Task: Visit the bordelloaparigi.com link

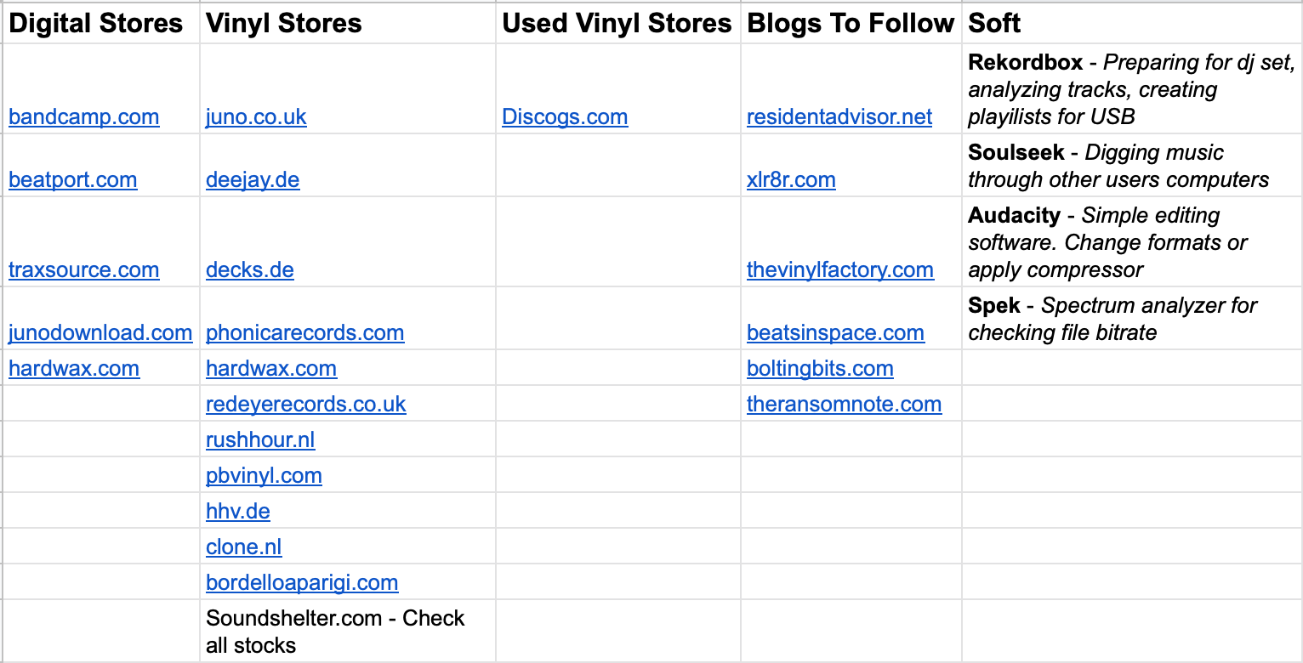Action: coord(302,582)
